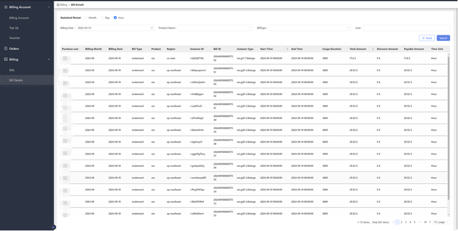Open Top Up in sidebar
The width and height of the screenshot is (458, 231).
[x=14, y=28]
